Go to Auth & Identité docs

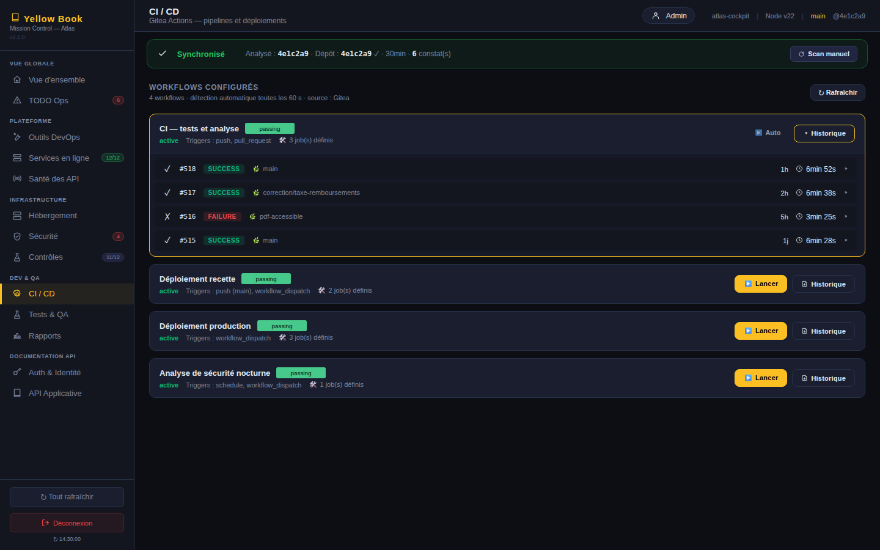(67, 372)
